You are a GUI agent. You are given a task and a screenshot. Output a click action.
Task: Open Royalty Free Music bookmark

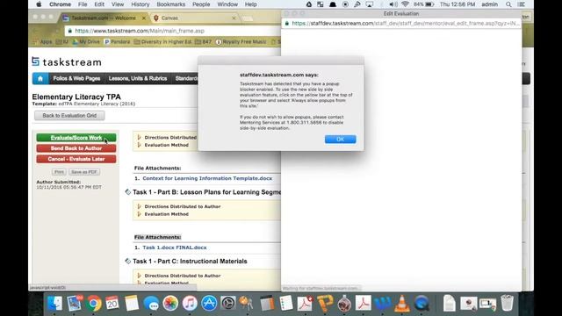pyautogui.click(x=241, y=42)
